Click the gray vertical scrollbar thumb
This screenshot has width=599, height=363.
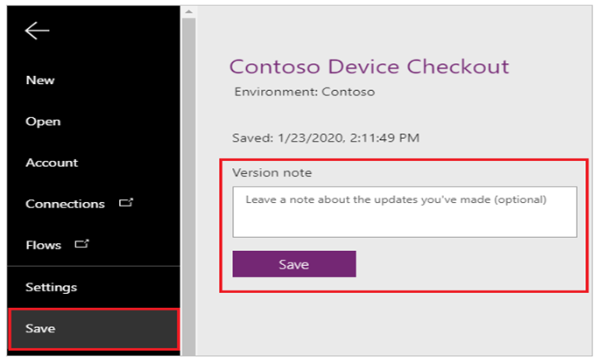pos(188,186)
